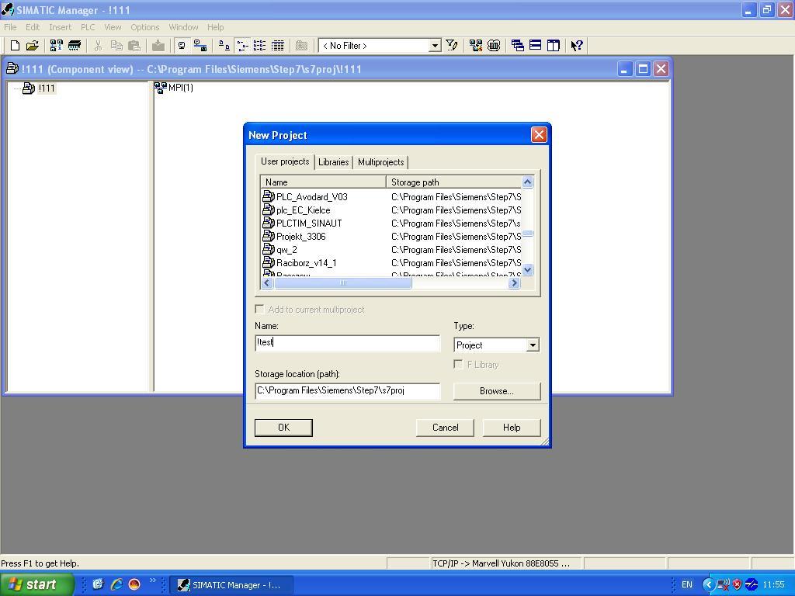The width and height of the screenshot is (795, 596).
Task: Click the Copy toolbar icon
Action: point(116,46)
